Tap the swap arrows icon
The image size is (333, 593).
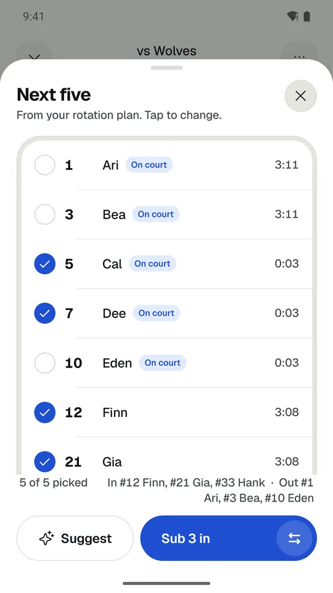tap(295, 539)
